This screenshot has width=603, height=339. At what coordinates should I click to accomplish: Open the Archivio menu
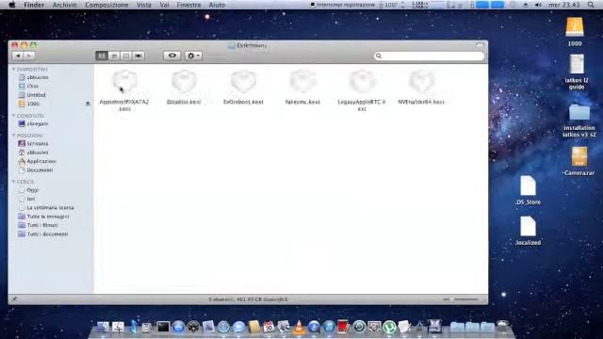tap(64, 5)
